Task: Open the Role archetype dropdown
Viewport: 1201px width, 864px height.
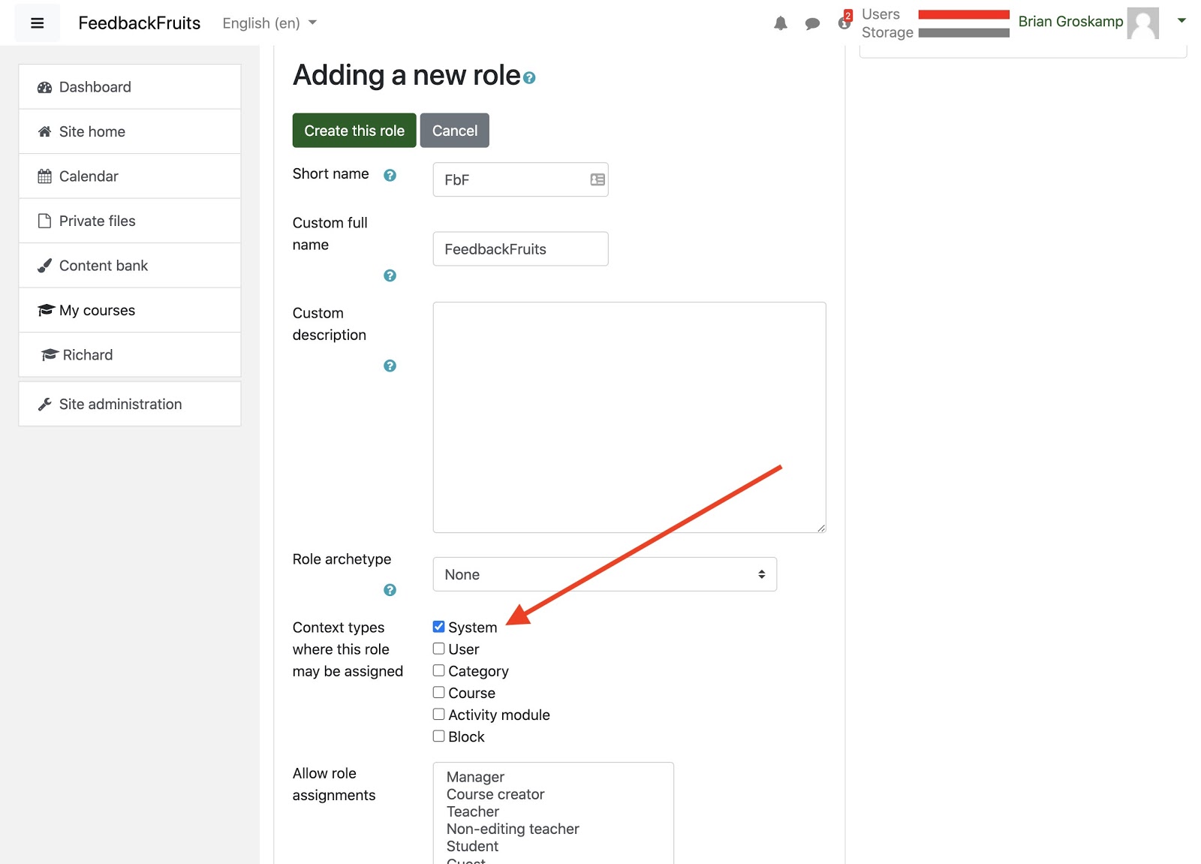Action: coord(605,574)
